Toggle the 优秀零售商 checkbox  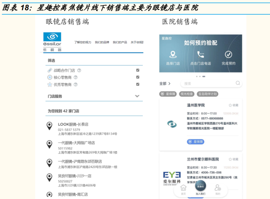tap(138, 84)
